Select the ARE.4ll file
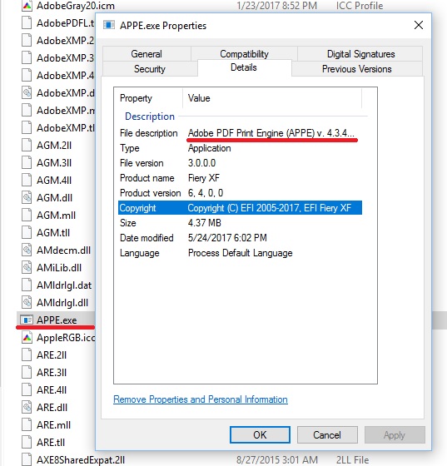 [52, 390]
